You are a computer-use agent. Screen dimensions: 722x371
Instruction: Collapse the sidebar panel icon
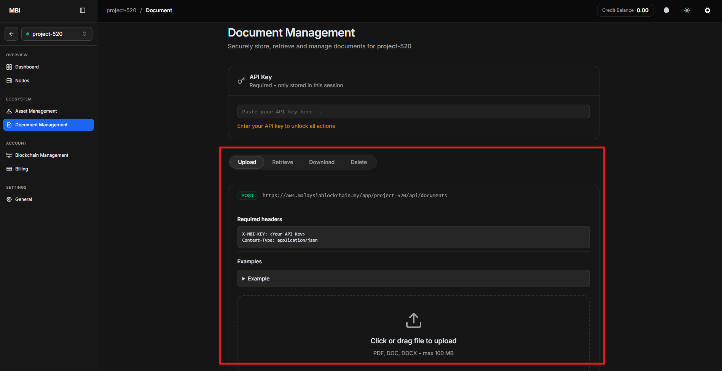(x=83, y=10)
